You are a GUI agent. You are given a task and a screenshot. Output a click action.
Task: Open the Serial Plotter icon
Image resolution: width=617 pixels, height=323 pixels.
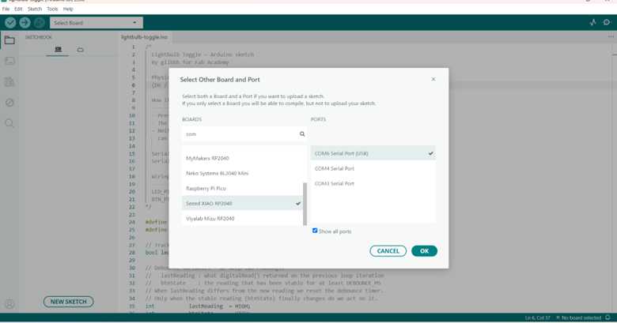[593, 22]
